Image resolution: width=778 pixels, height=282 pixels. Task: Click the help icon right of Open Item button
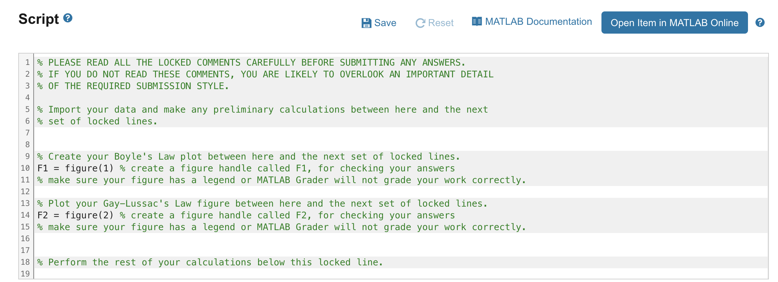[x=760, y=23]
